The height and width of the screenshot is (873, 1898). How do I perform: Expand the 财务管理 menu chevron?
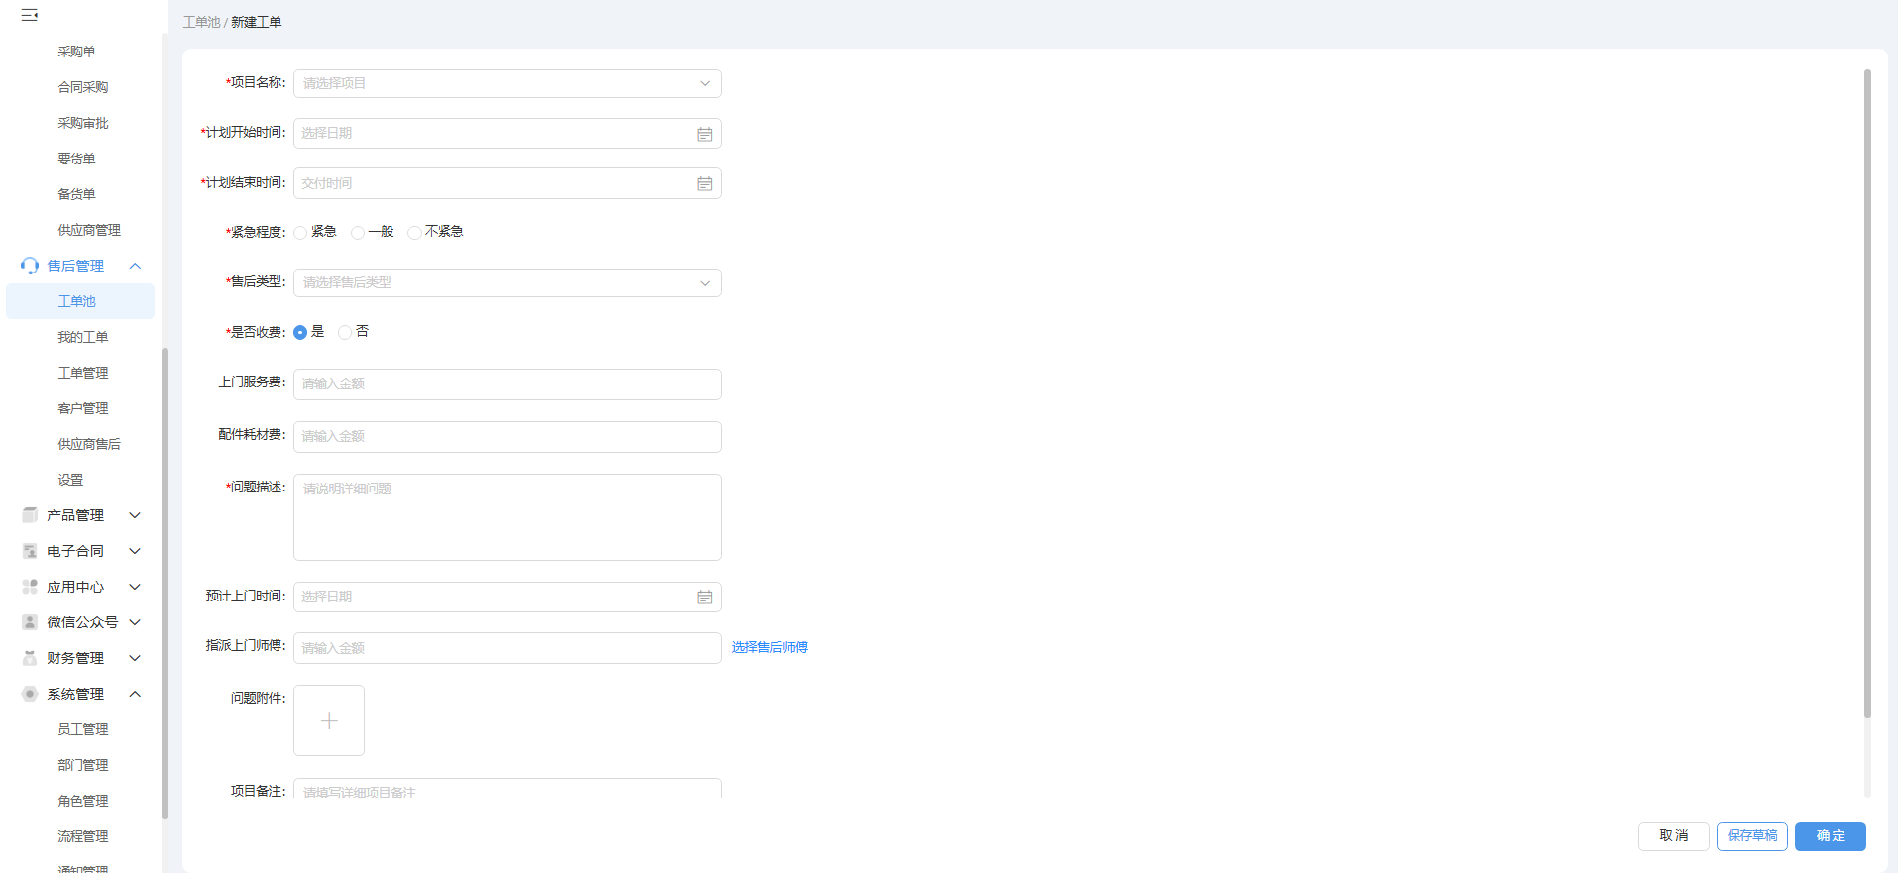click(x=136, y=658)
